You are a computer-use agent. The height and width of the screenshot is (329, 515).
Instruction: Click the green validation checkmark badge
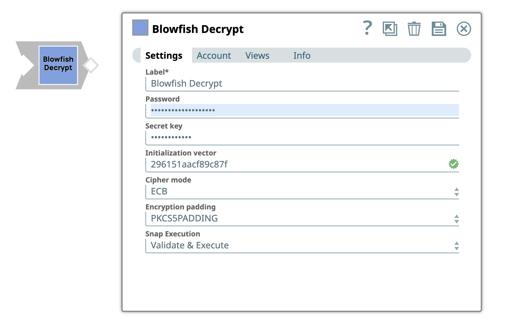click(453, 164)
